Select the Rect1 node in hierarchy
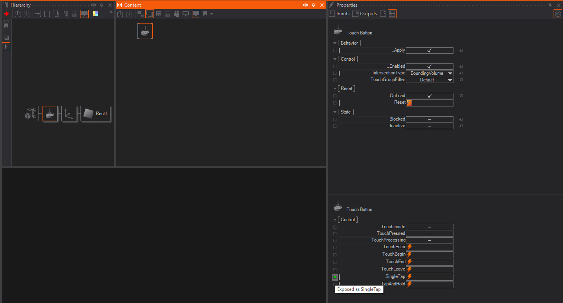 [x=96, y=114]
